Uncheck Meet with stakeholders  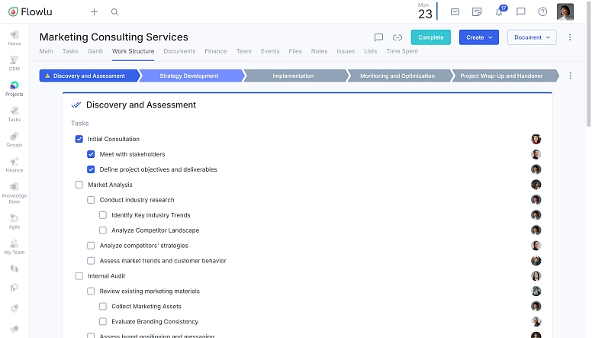91,154
